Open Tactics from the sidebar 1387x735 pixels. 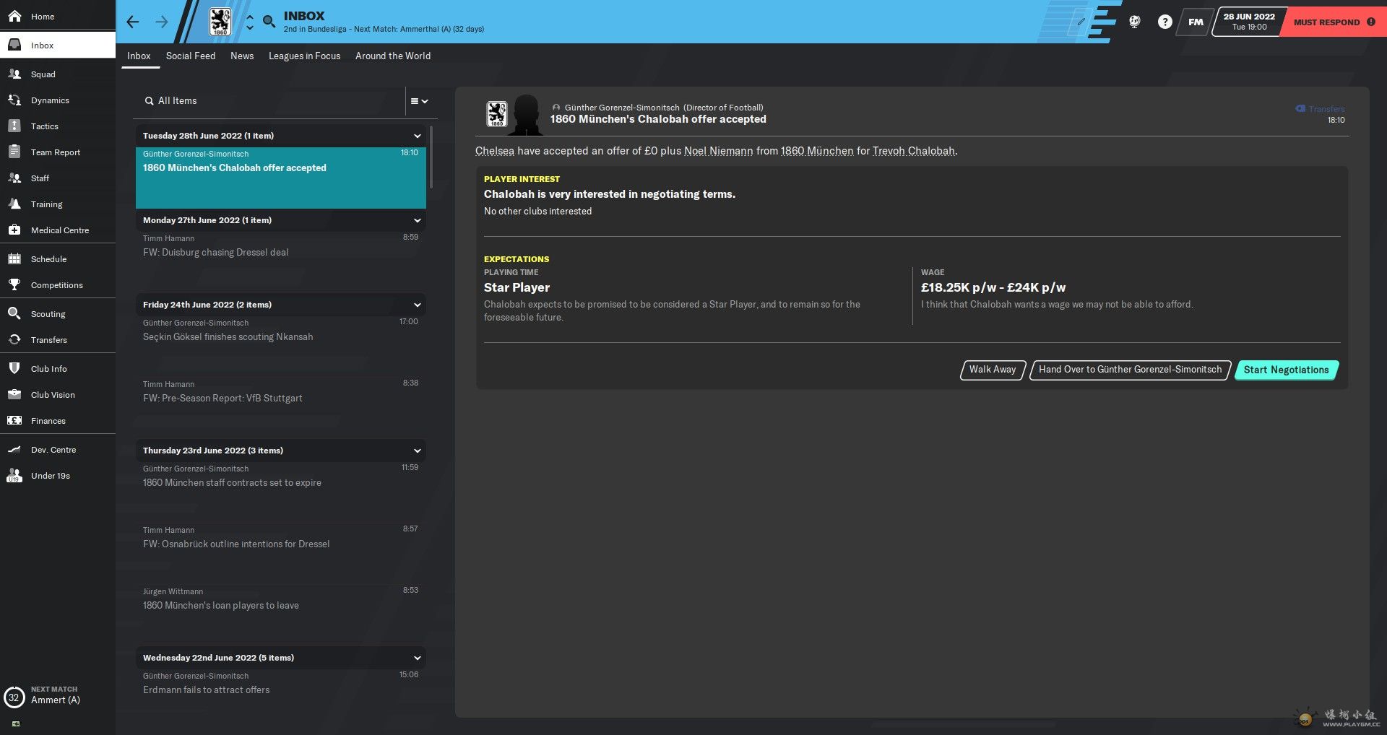coord(44,126)
